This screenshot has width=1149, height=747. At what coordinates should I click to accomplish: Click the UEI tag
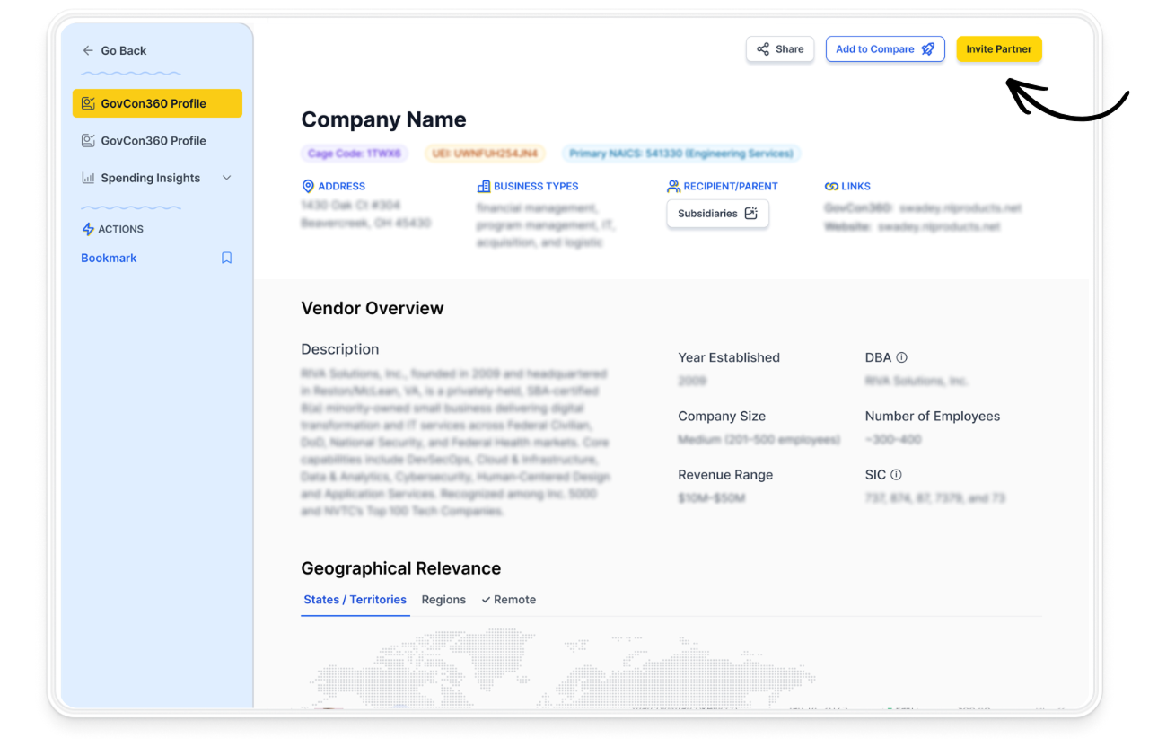click(x=485, y=154)
